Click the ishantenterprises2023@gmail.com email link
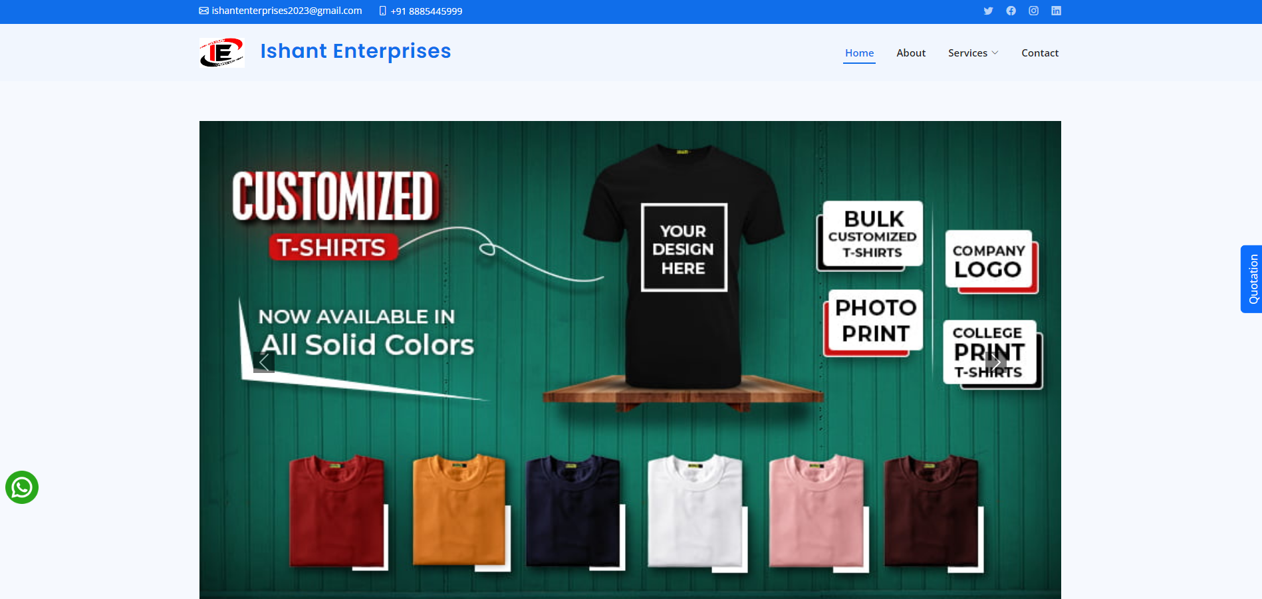1262x599 pixels. coord(287,11)
